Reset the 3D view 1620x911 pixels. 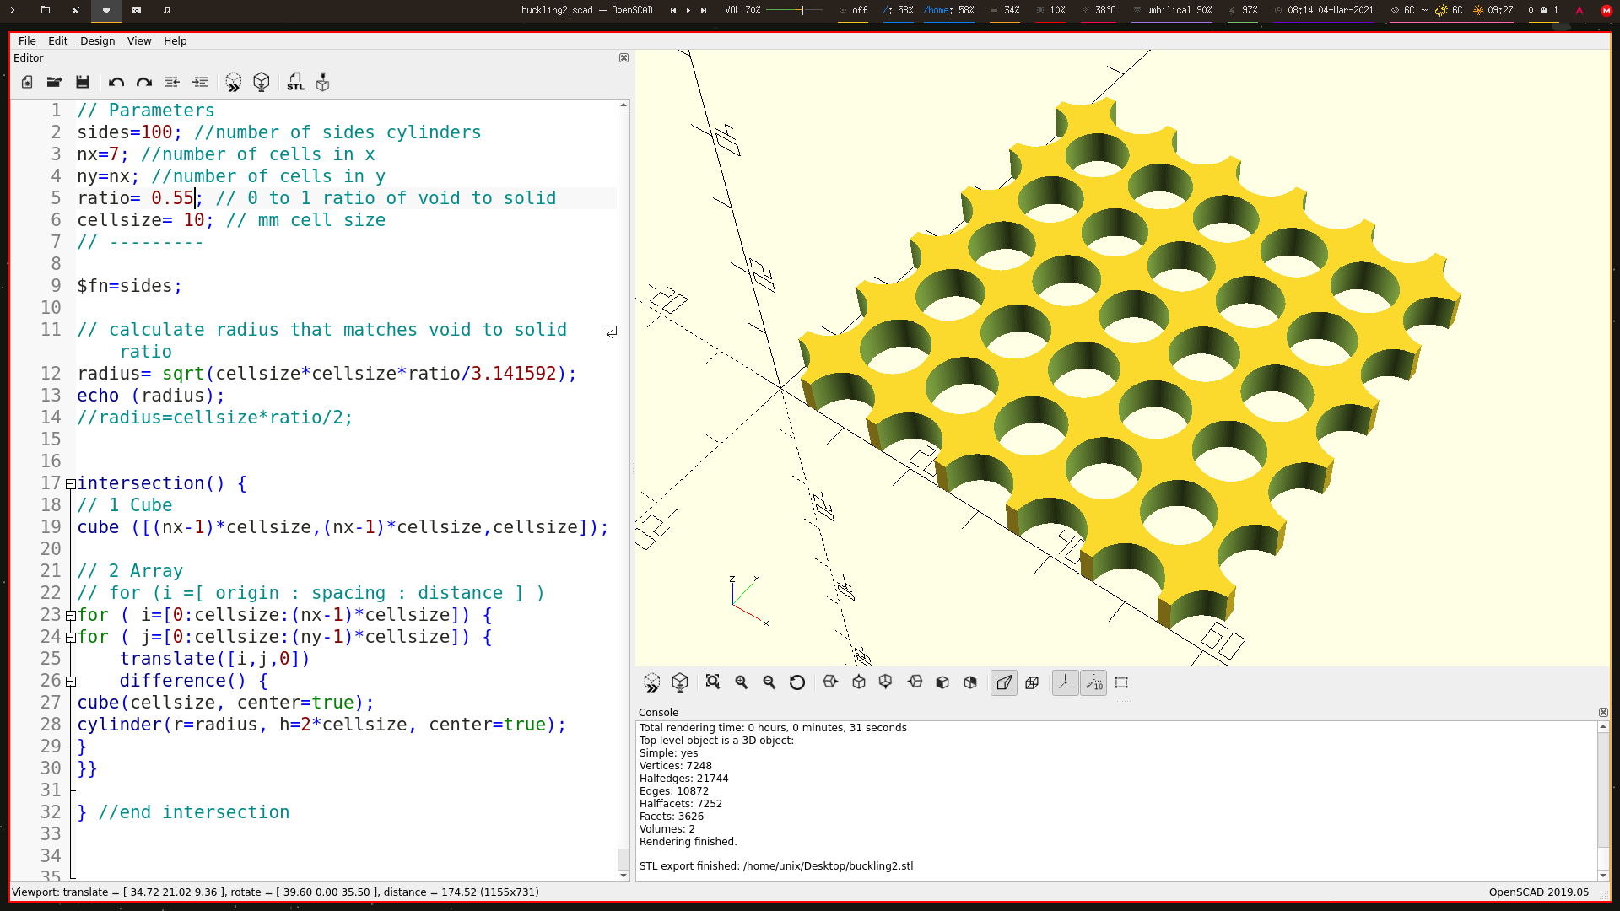point(797,682)
